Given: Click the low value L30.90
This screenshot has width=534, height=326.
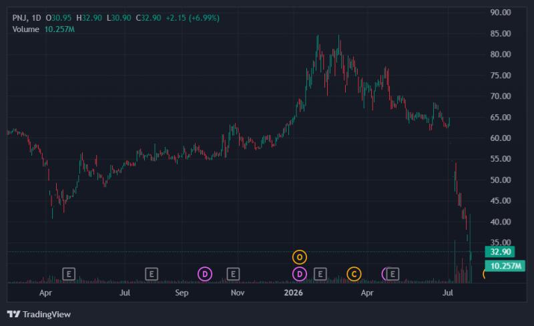Looking at the screenshot, I should [119, 18].
